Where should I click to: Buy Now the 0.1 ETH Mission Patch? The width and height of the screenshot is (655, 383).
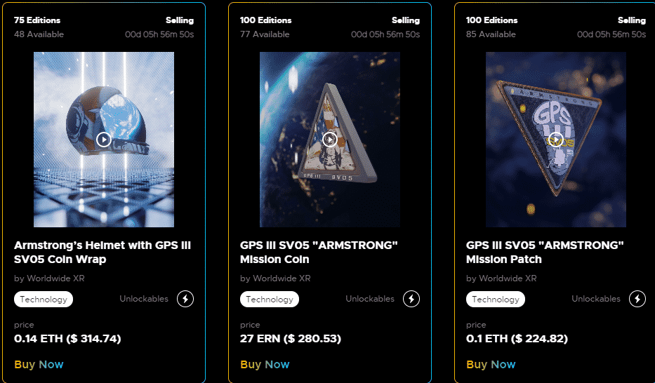[x=491, y=364]
